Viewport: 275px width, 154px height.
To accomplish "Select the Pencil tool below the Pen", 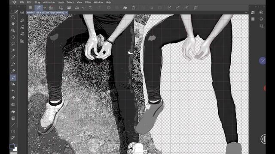I will 13,71.
